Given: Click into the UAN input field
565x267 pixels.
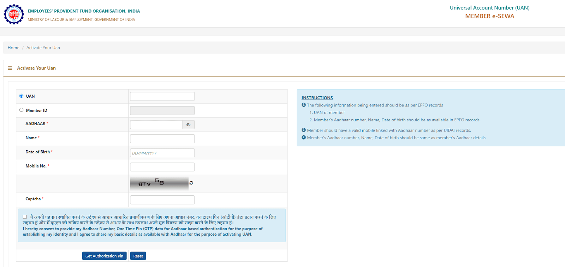Looking at the screenshot, I should [162, 96].
